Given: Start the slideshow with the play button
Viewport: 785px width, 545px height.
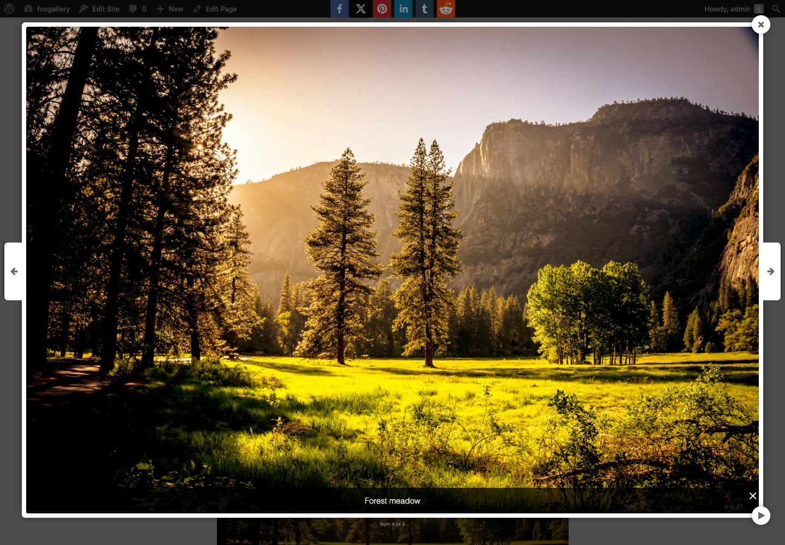Looking at the screenshot, I should (761, 516).
